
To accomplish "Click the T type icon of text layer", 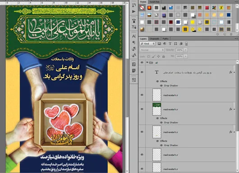I will [156, 72].
